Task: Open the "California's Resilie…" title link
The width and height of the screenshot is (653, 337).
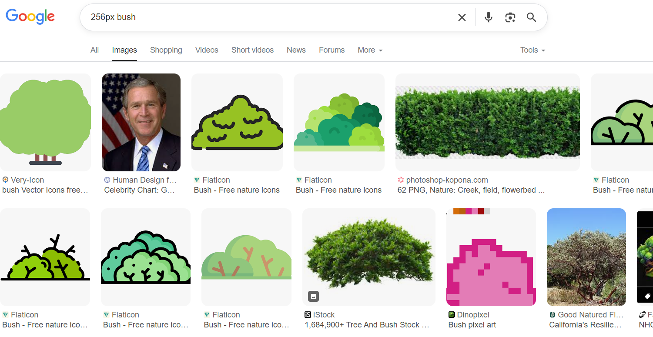Action: point(585,325)
